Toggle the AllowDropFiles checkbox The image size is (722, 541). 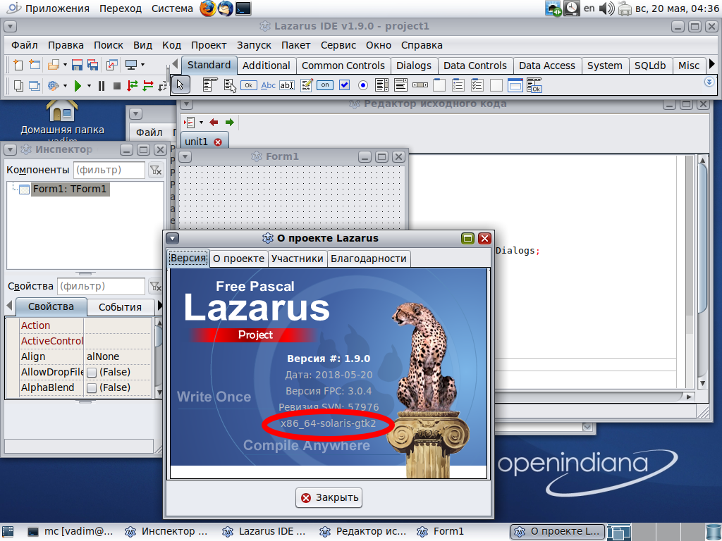click(92, 372)
